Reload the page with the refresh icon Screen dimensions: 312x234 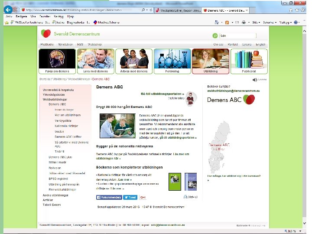click(151, 10)
